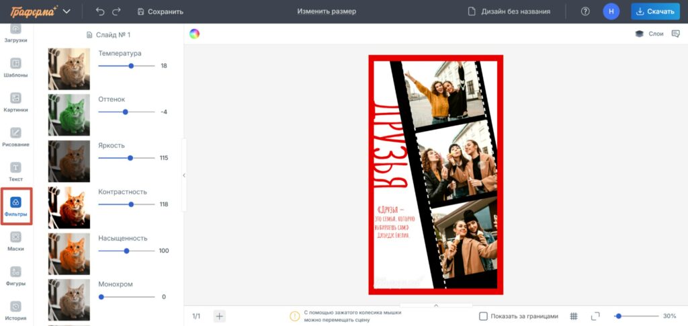This screenshot has width=688, height=326.
Task: Click the Дизайн без названия title
Action: [509, 11]
